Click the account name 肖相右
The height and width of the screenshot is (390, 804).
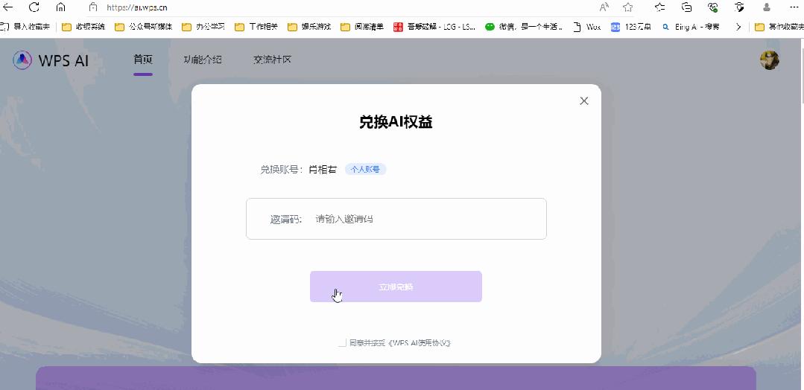pyautogui.click(x=323, y=170)
